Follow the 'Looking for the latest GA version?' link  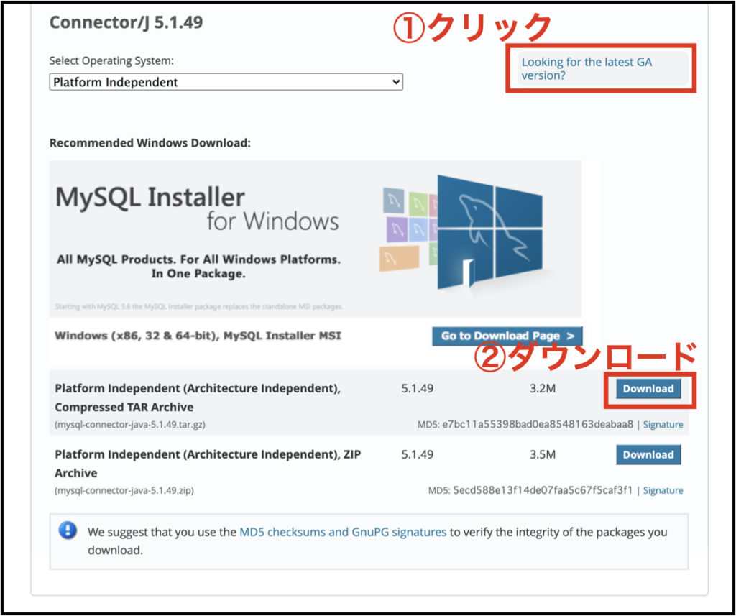click(586, 68)
